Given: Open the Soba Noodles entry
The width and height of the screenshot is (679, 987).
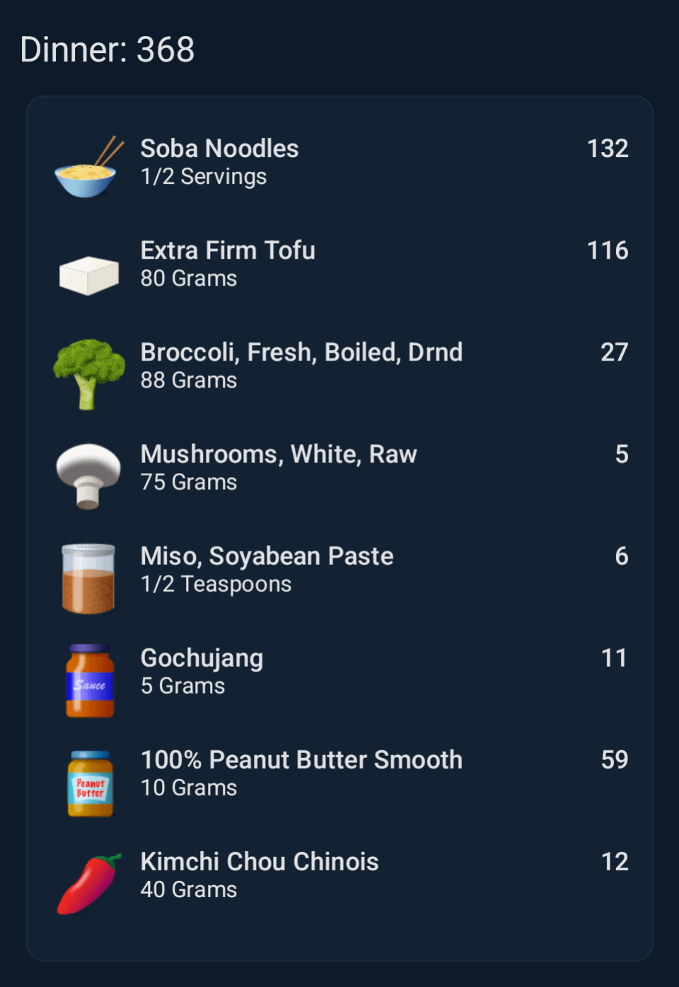Looking at the screenshot, I should (219, 148).
